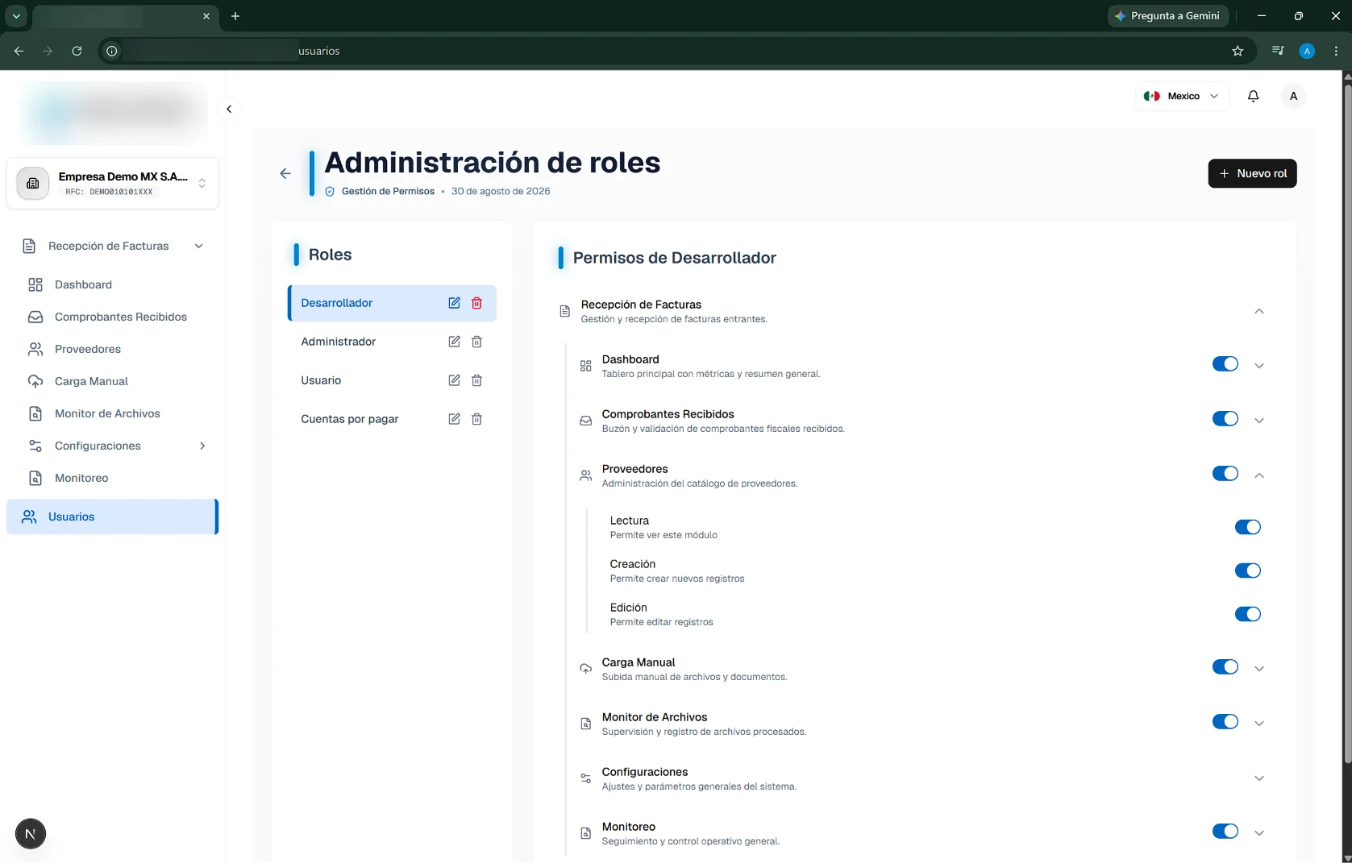Edit the Administrador role
Image resolution: width=1352 pixels, height=863 pixels.
[454, 342]
